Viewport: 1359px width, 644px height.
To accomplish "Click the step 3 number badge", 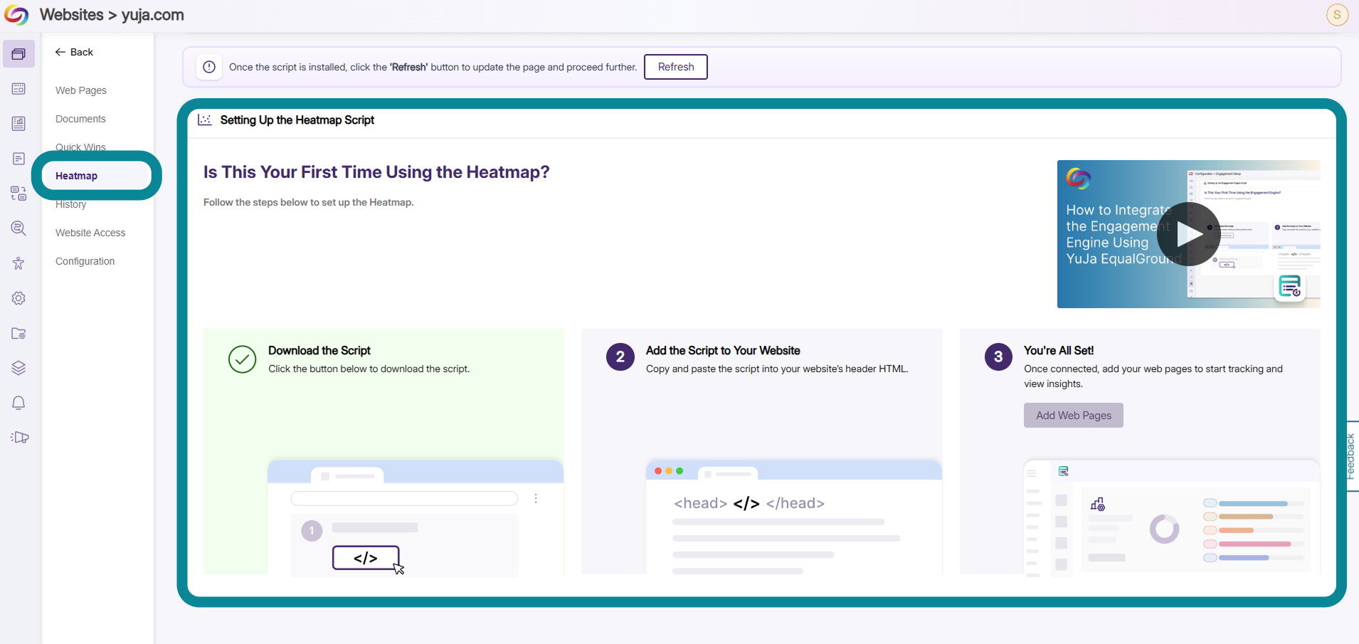I will point(998,357).
